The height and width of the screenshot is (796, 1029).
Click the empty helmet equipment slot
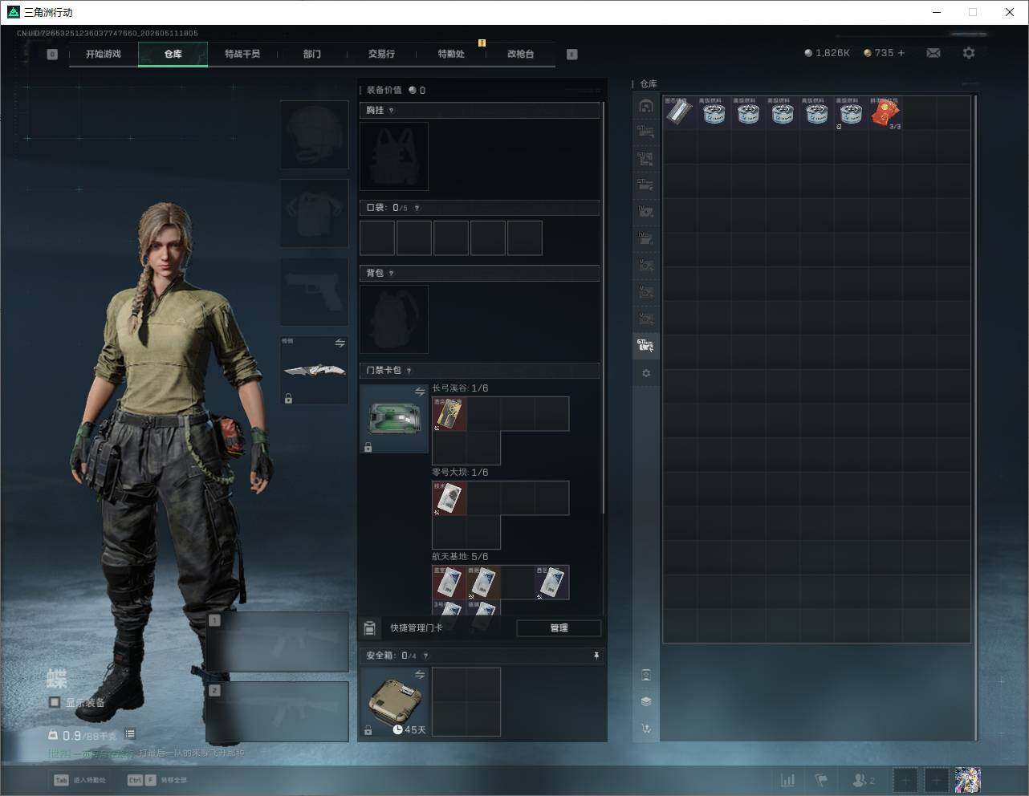[x=314, y=134]
